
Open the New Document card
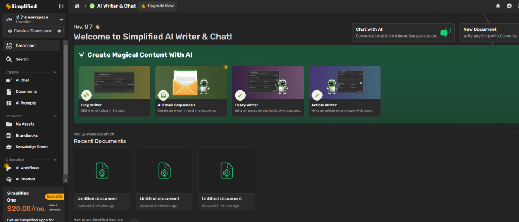point(489,32)
